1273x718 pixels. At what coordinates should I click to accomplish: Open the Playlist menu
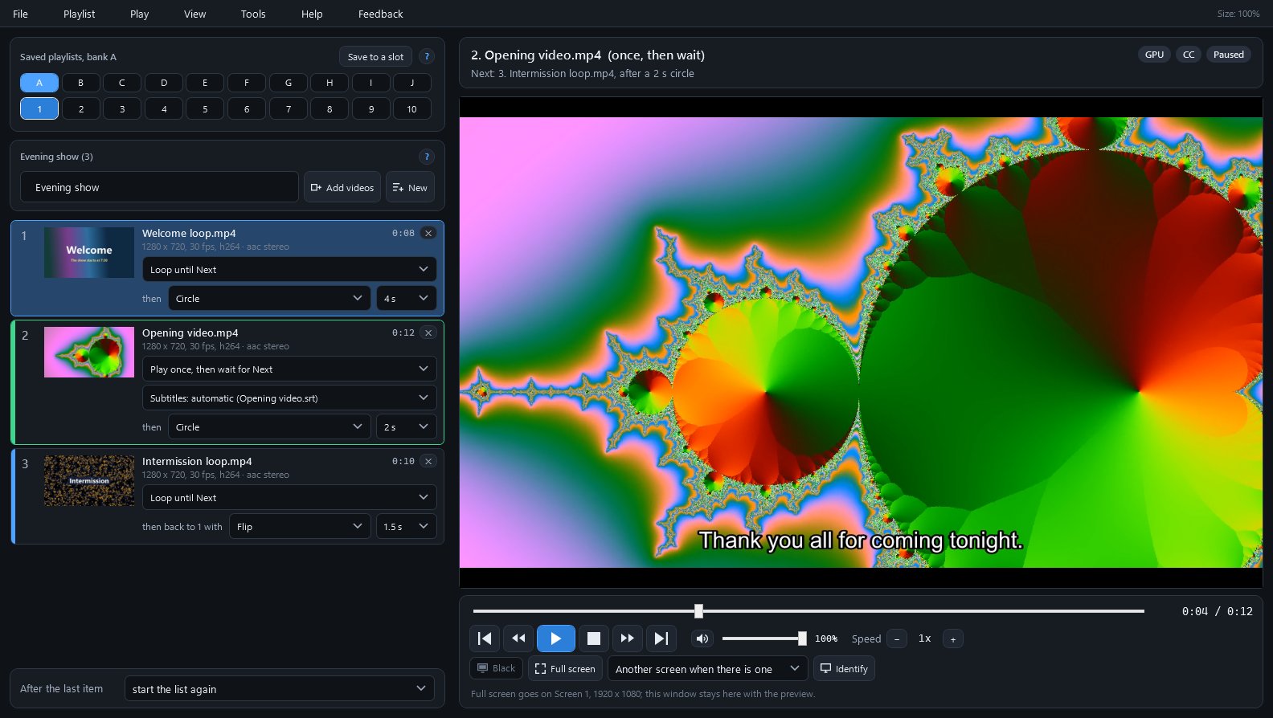tap(80, 14)
